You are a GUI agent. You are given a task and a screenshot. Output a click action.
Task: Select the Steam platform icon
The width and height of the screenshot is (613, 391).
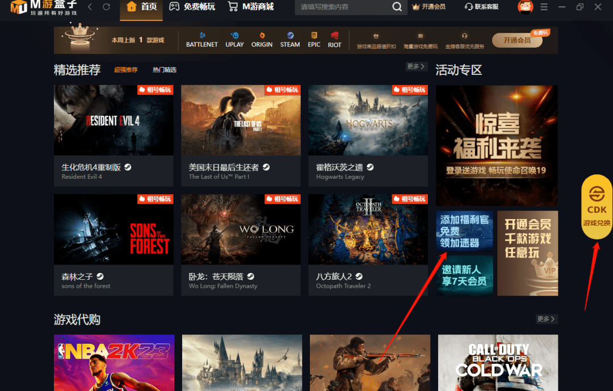[x=290, y=40]
